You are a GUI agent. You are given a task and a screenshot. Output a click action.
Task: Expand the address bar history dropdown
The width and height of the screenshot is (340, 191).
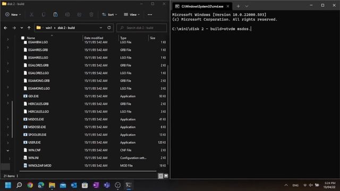pyautogui.click(x=101, y=28)
